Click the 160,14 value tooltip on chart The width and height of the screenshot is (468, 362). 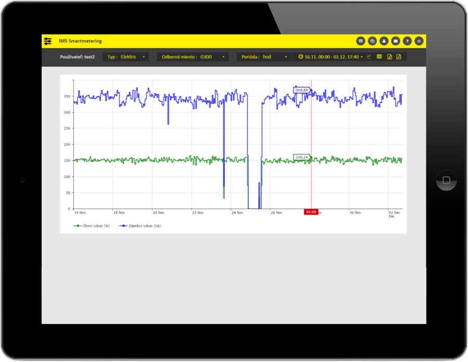coord(302,157)
